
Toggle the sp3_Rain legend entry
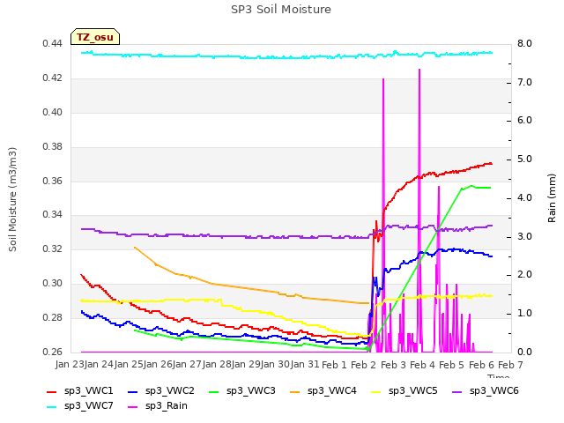pyautogui.click(x=158, y=406)
